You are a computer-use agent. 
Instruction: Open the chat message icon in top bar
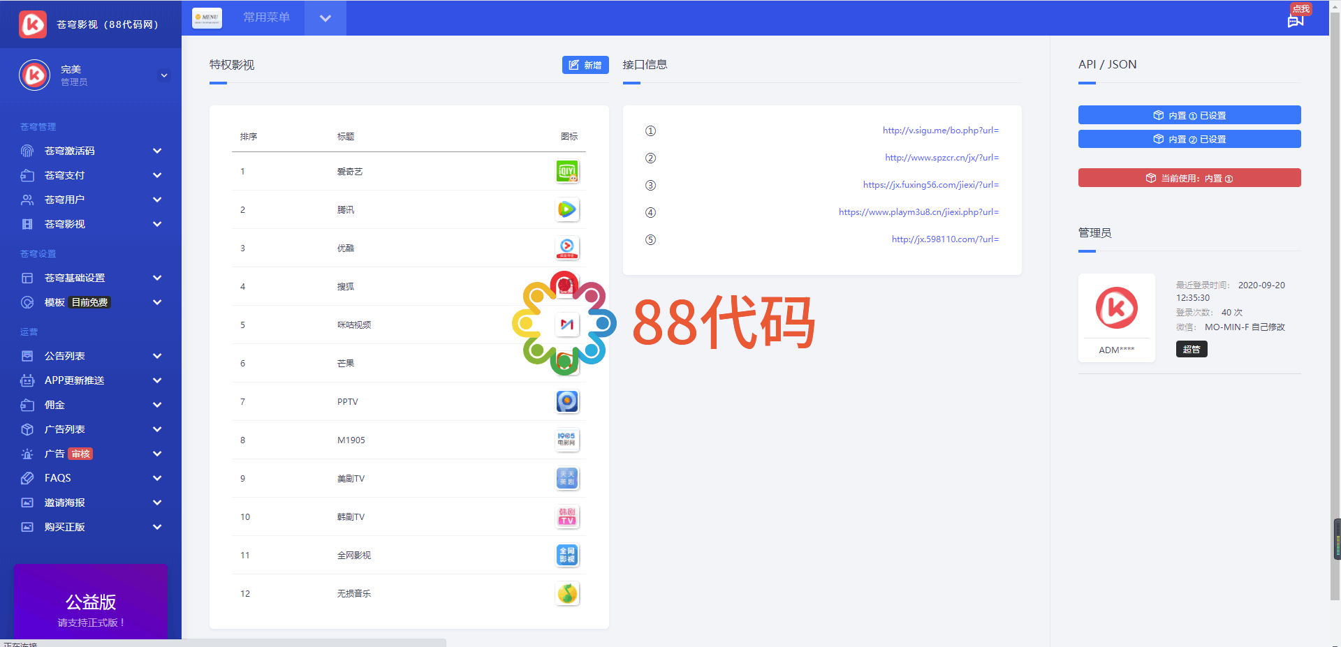(1296, 21)
